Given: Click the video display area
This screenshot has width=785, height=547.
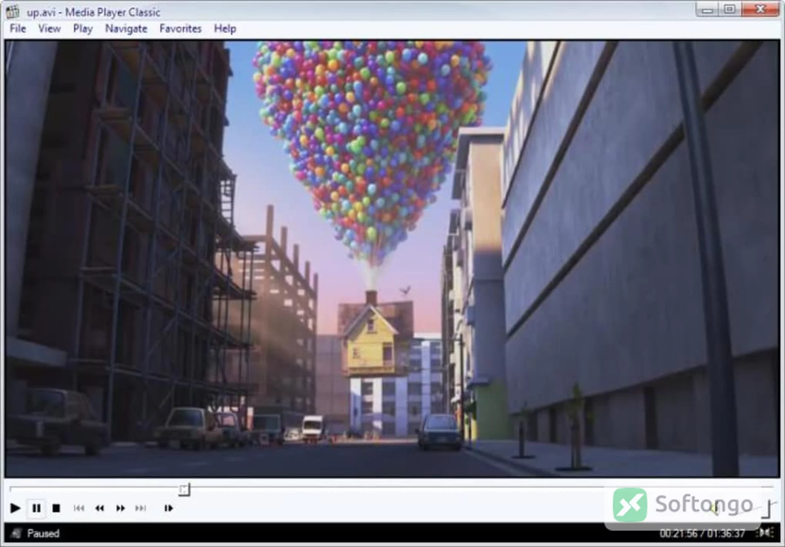Looking at the screenshot, I should (x=392, y=259).
